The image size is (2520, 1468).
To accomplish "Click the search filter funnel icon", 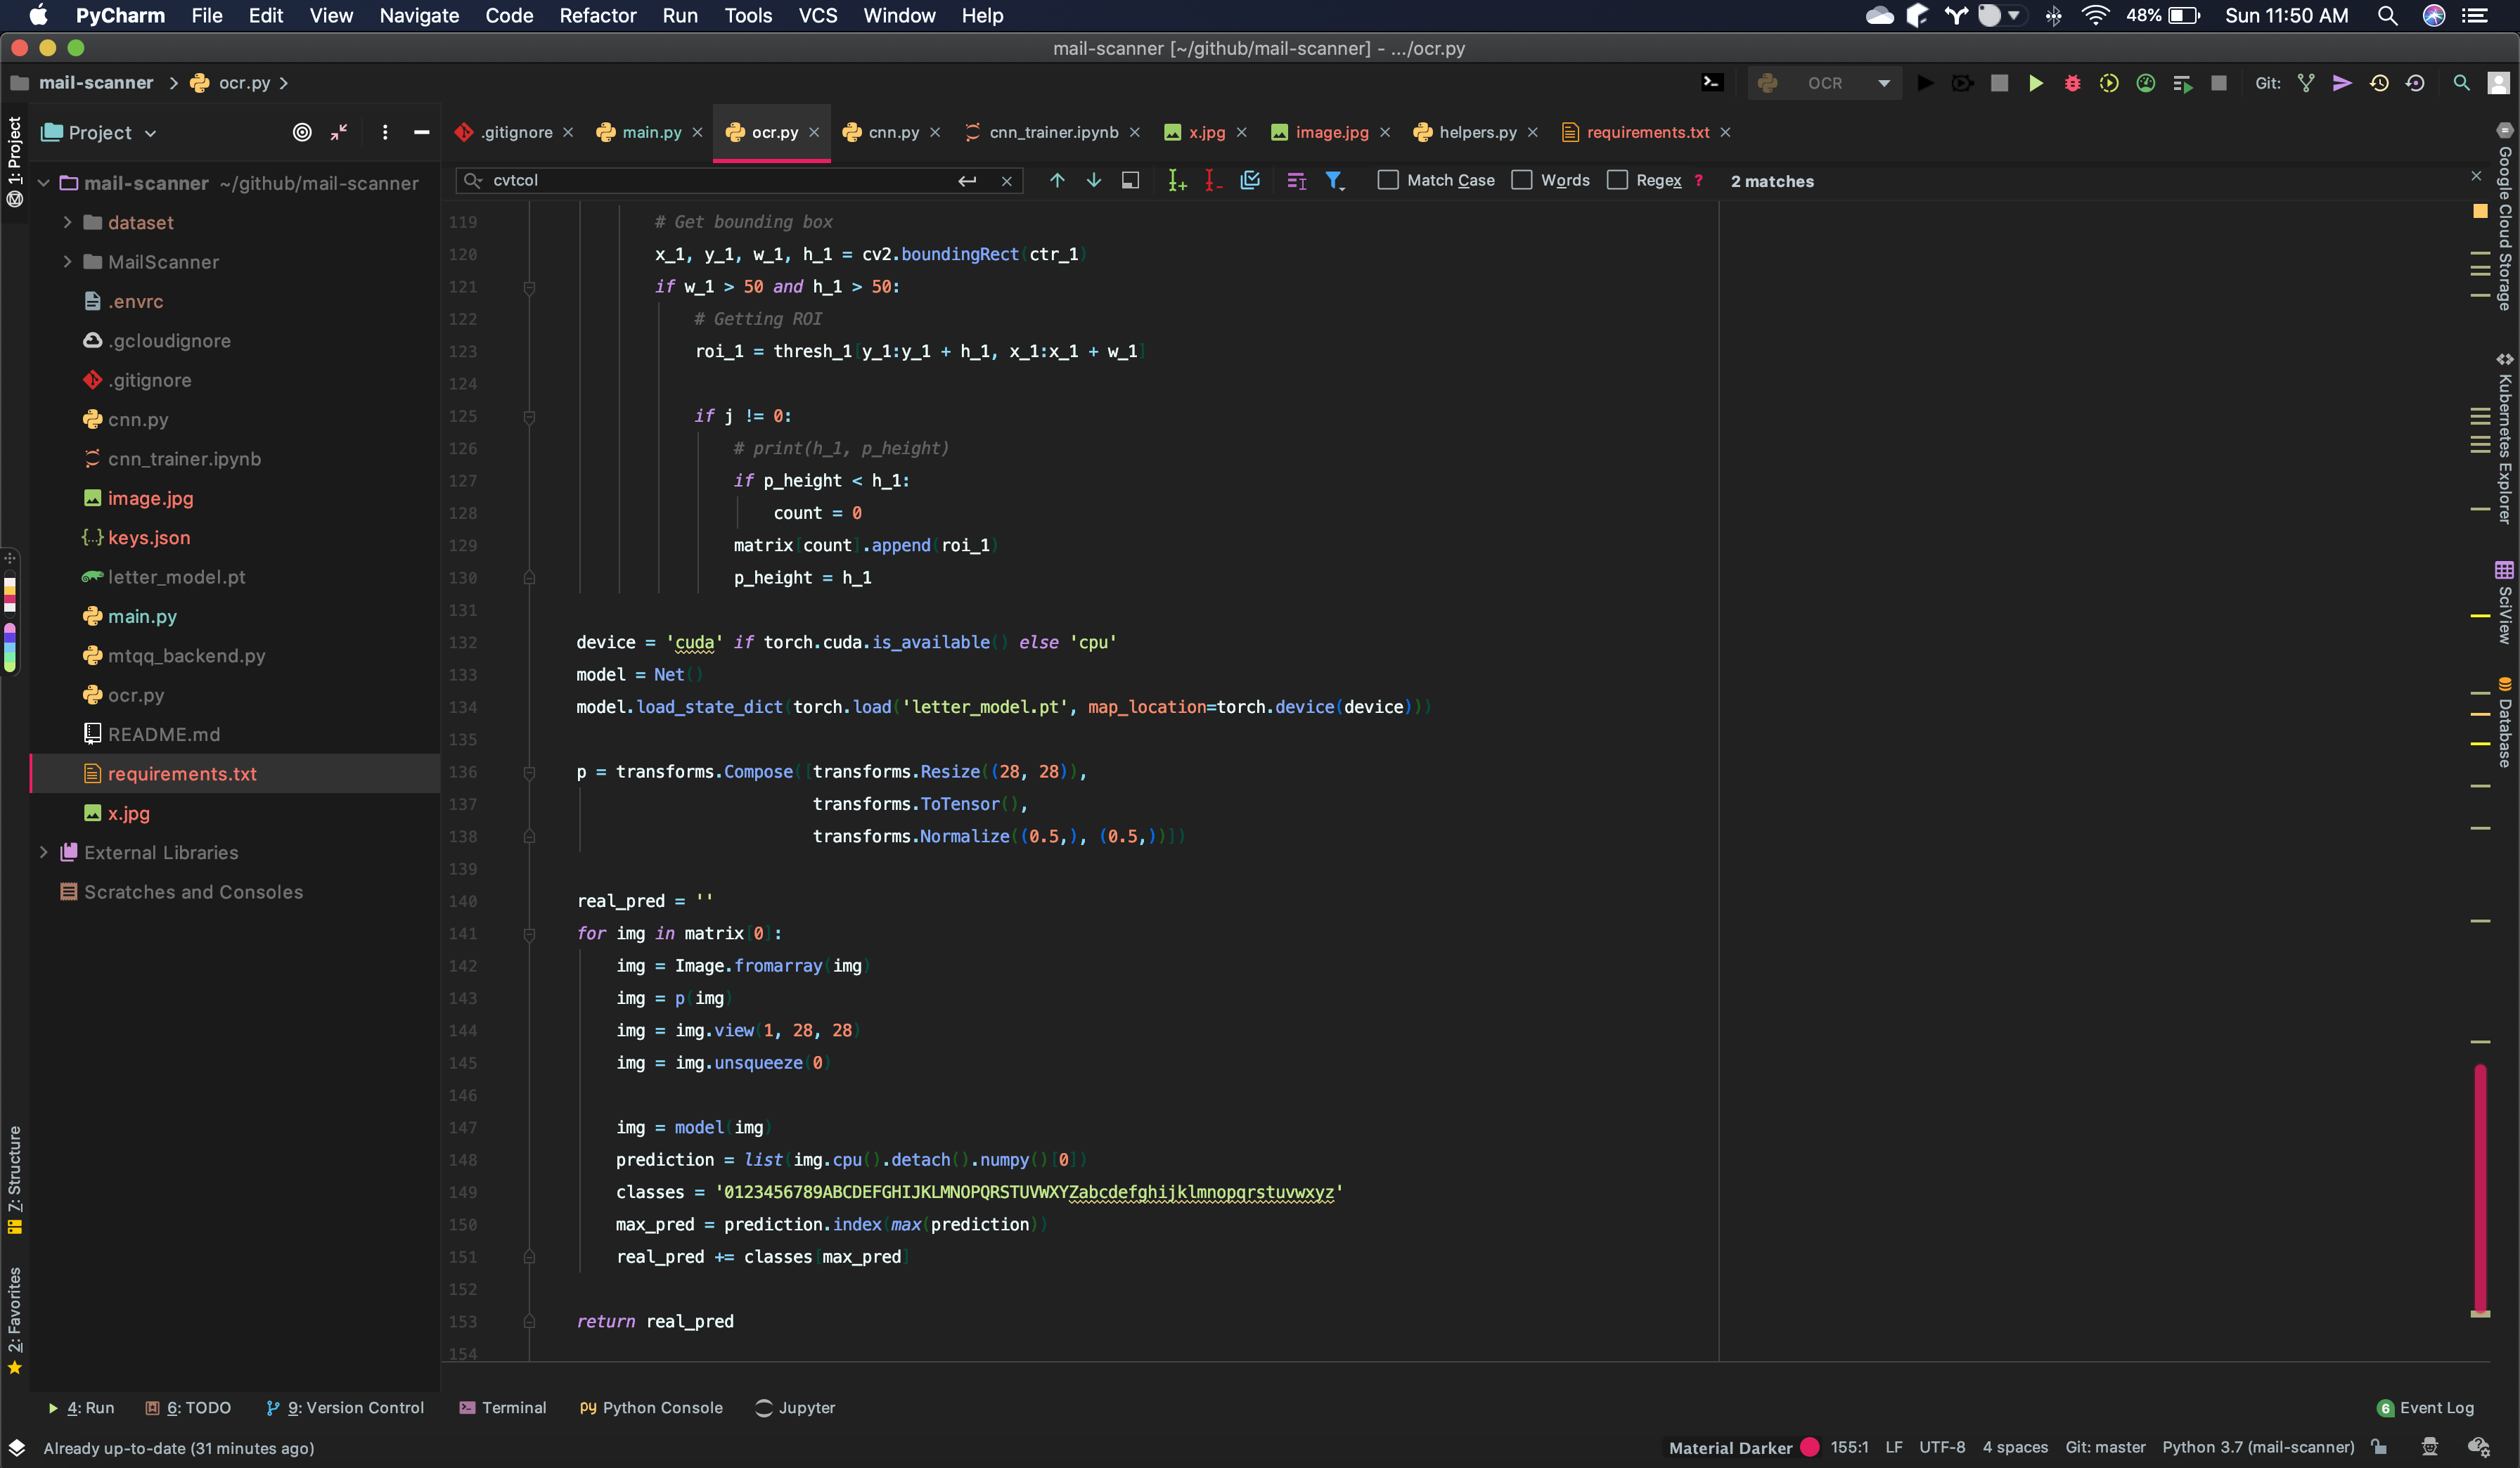I will coord(1334,180).
